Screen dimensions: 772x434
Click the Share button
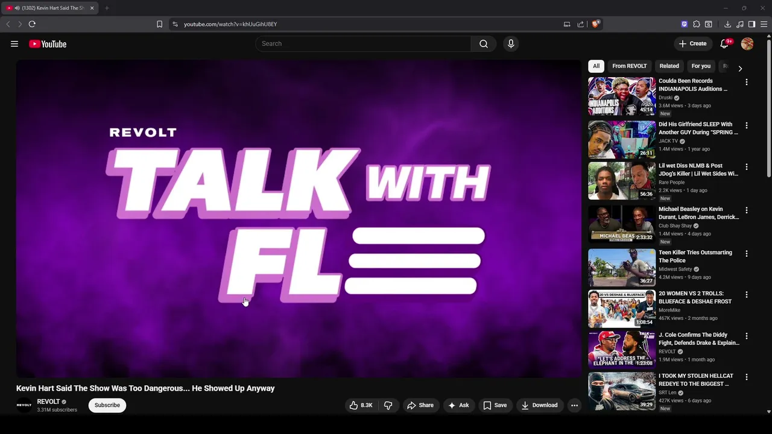point(420,405)
